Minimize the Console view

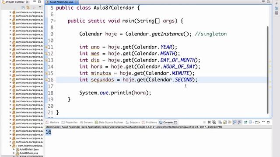pos(263,122)
